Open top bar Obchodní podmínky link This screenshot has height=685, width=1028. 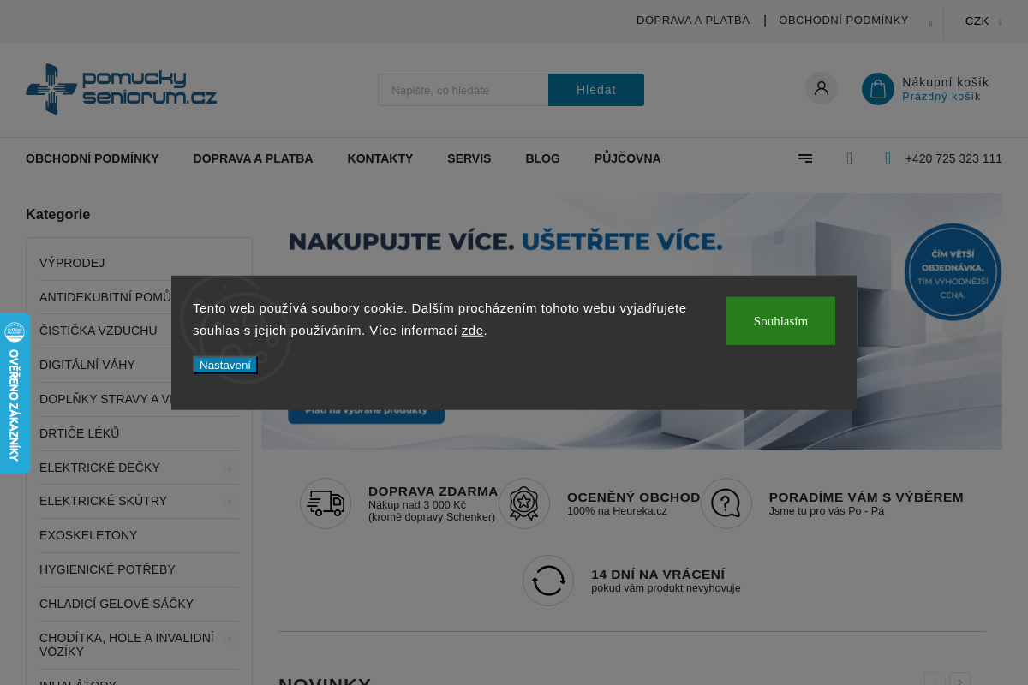click(844, 21)
